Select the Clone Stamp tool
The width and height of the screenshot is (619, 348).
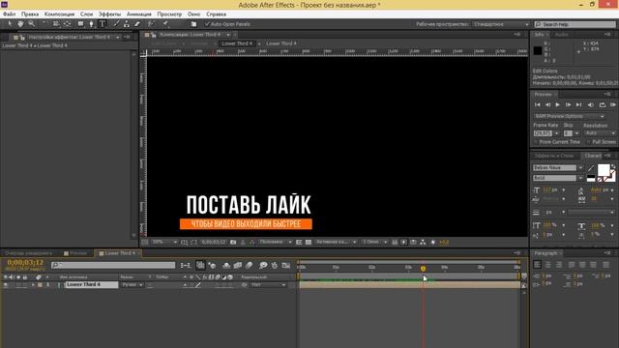[127, 24]
